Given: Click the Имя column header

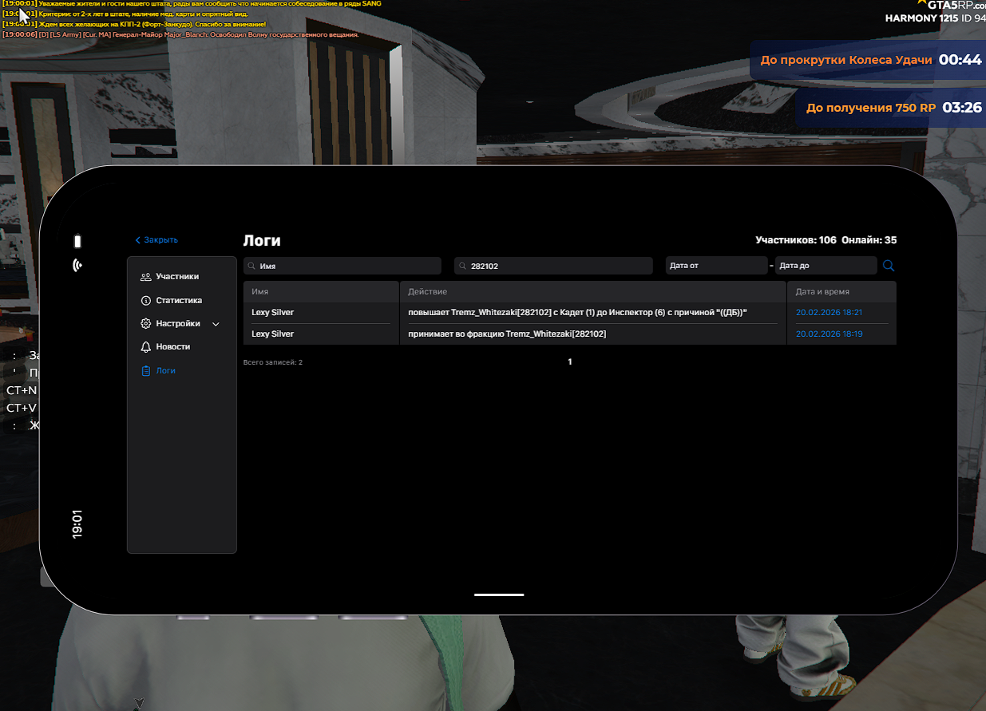Looking at the screenshot, I should pos(321,292).
